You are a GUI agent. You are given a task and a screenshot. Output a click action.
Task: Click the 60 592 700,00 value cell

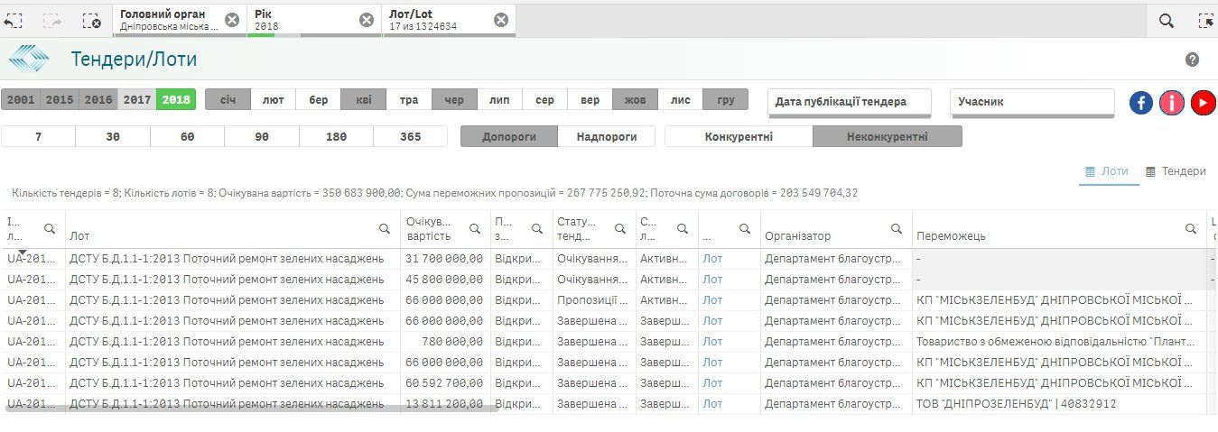[445, 383]
